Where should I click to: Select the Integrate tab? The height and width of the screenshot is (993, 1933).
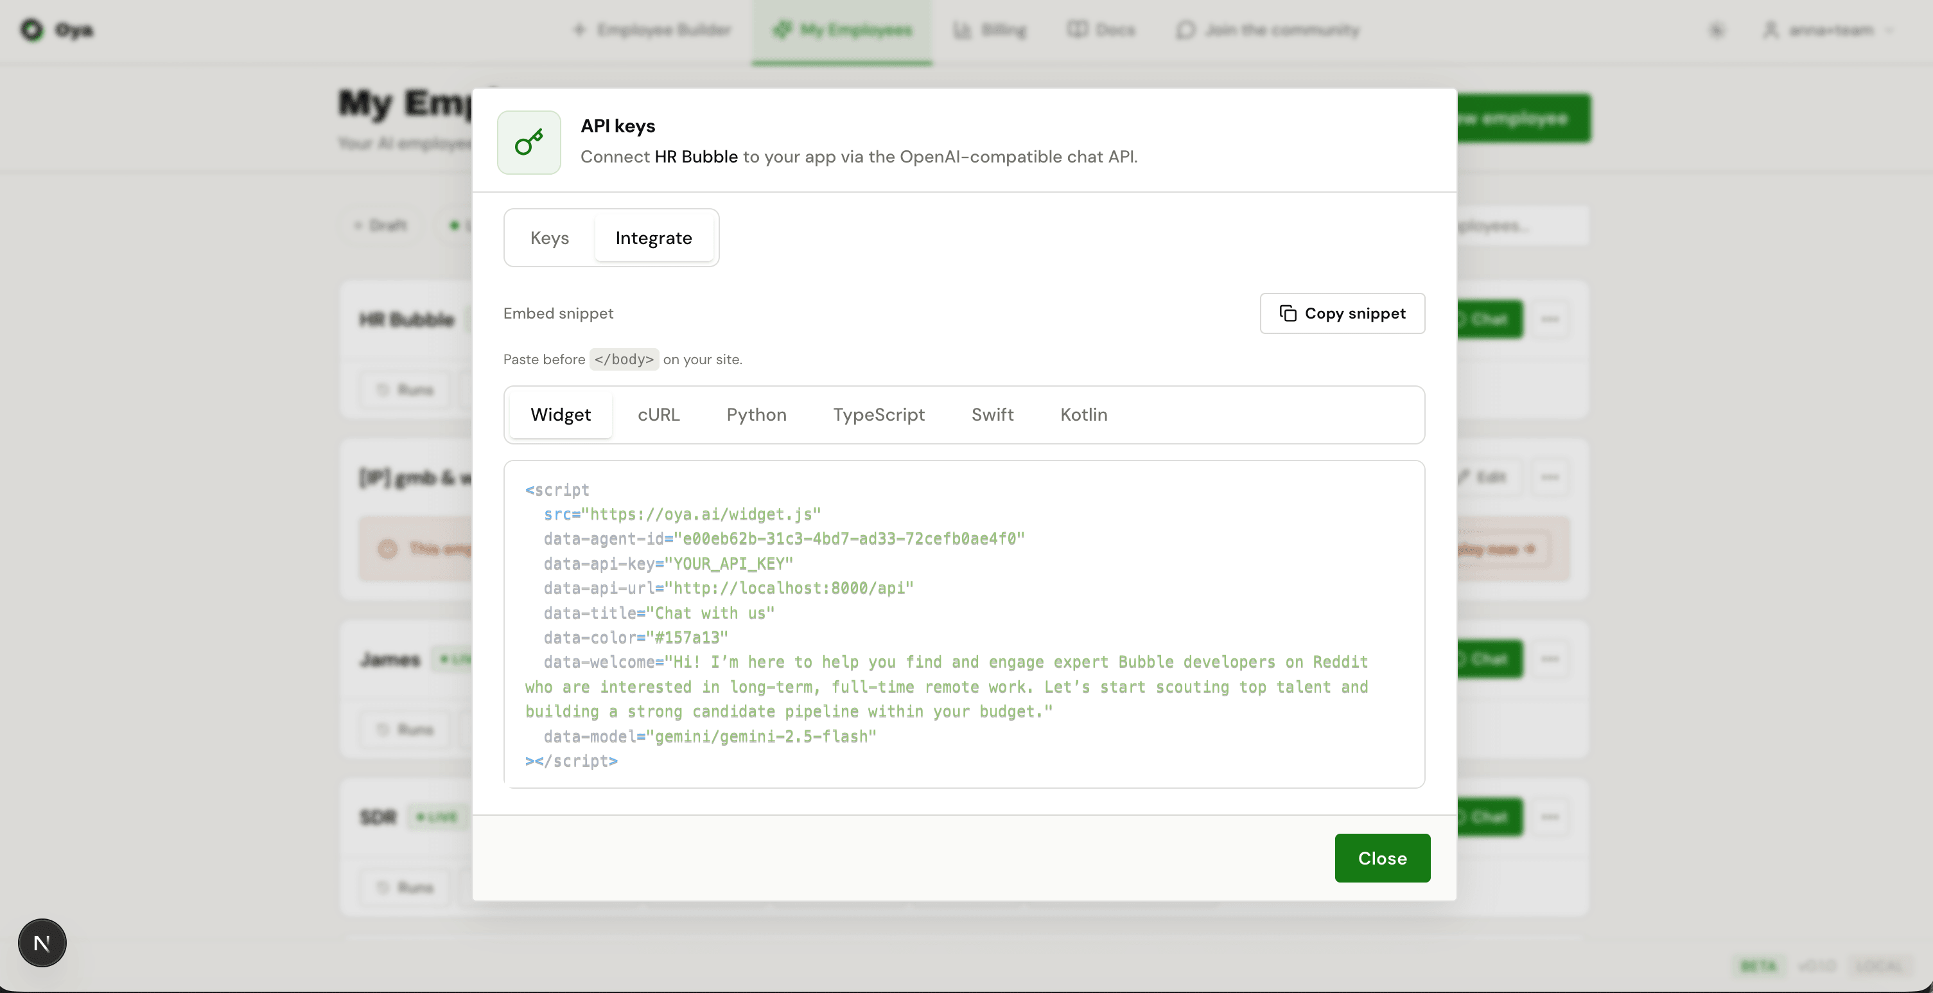coord(654,238)
